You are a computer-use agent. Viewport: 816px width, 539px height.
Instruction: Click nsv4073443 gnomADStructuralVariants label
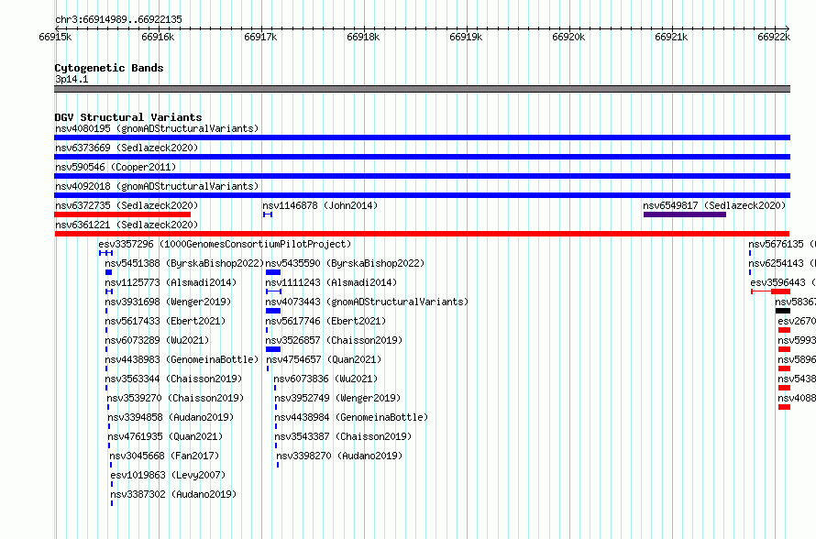pyautogui.click(x=367, y=302)
